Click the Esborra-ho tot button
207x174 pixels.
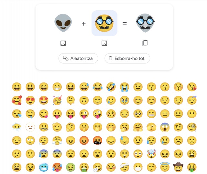(127, 58)
